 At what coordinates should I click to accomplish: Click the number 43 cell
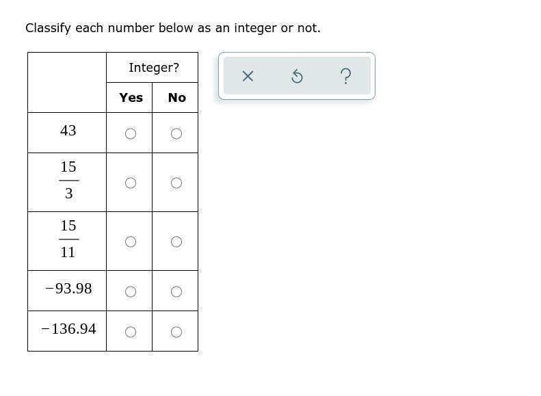67,133
